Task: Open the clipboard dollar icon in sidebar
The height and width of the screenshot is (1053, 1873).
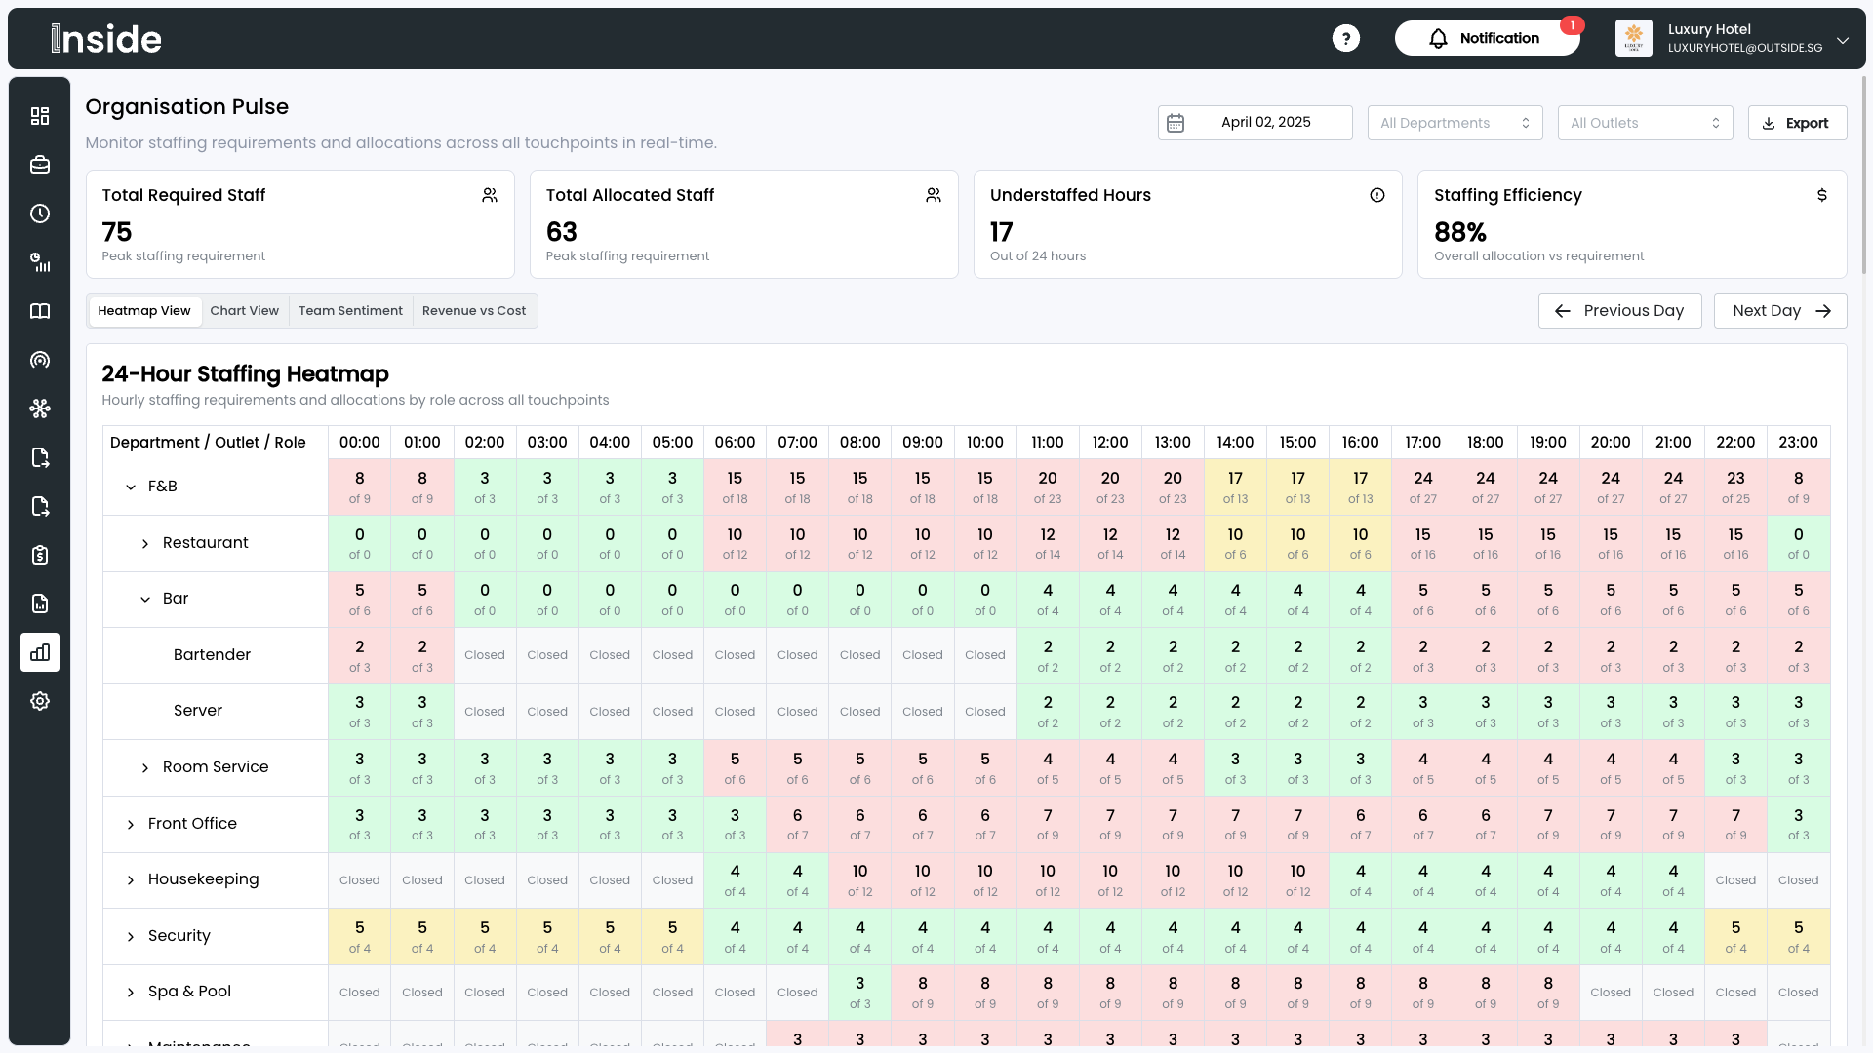Action: point(40,555)
